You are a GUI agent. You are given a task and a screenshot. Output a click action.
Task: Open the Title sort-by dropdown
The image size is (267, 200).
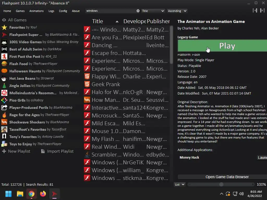(x=153, y=11)
